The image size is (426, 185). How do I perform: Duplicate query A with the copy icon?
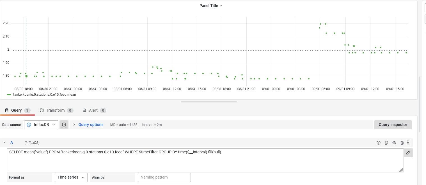386,143
